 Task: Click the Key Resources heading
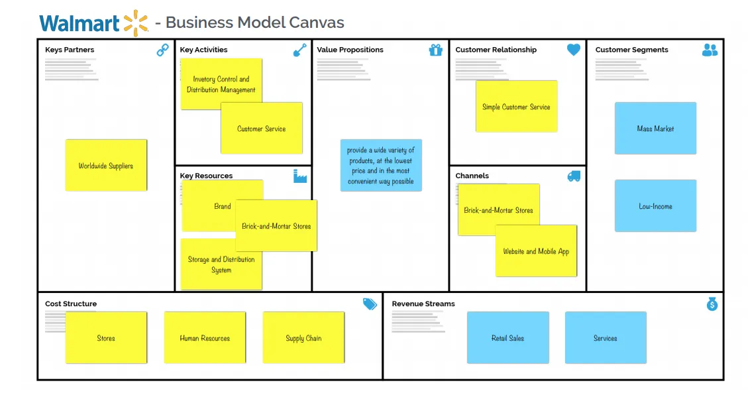click(206, 176)
